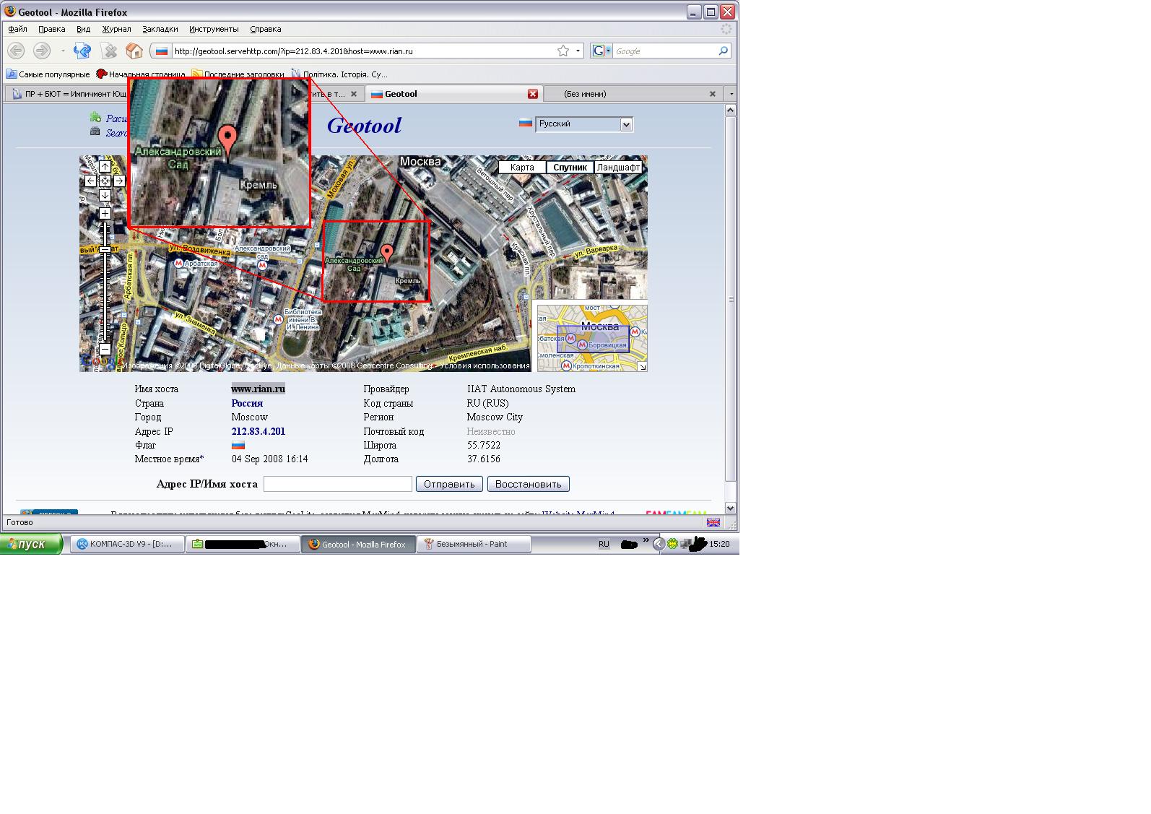
Task: Open the Русский language dropdown
Action: [x=626, y=124]
